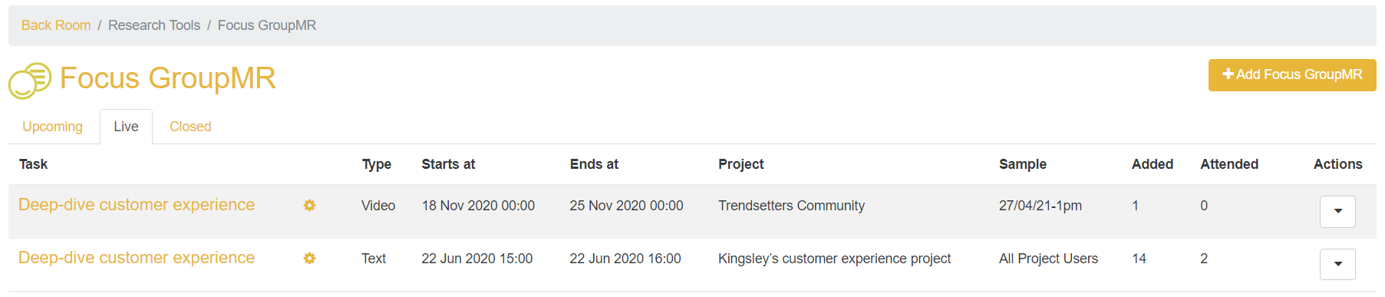Screen dimensions: 1385x297
Task: Click the Add Focus GroupMR button
Action: tap(1292, 75)
